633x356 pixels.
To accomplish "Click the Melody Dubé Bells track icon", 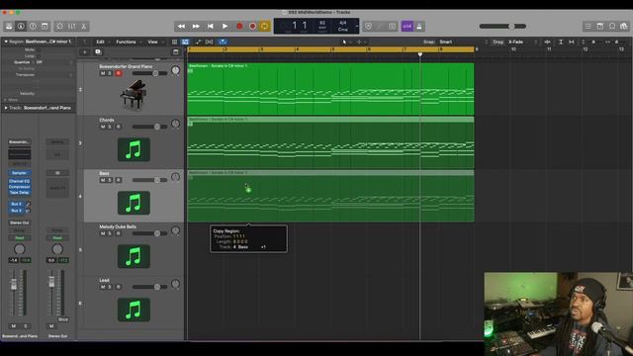I will (134, 256).
